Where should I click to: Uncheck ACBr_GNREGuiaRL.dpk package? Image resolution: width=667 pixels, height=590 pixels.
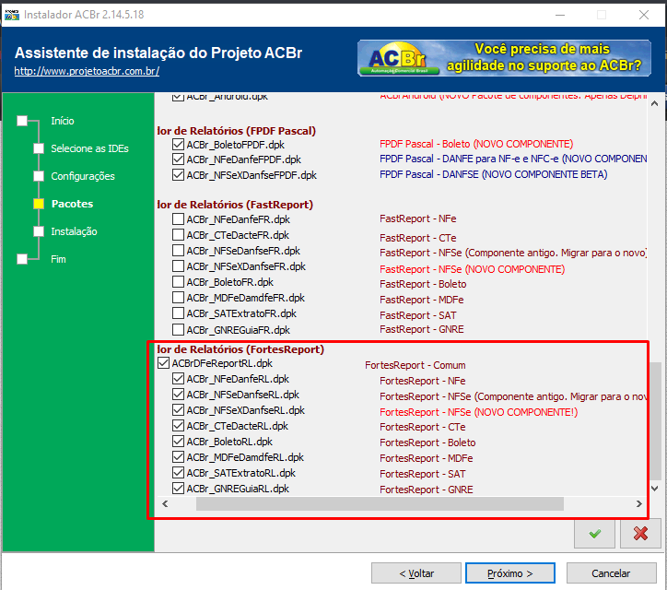[x=178, y=489]
